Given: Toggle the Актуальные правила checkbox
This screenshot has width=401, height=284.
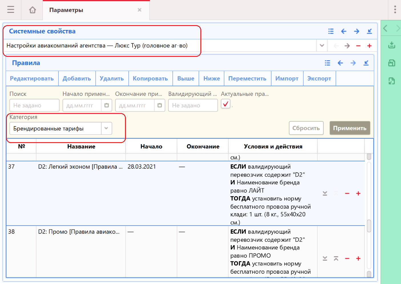Looking at the screenshot, I should (x=225, y=104).
